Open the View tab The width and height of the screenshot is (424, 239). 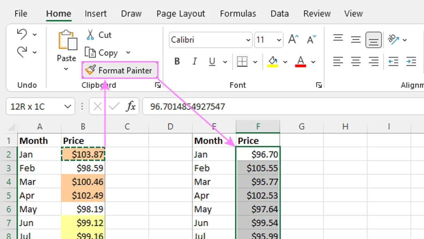coord(353,14)
